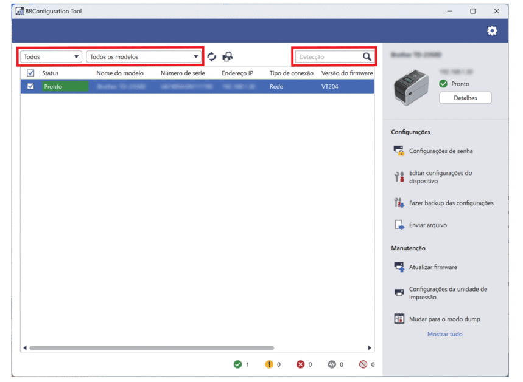Click the yellow warning count status icon
Screen dimensions: 523x382
pos(269,364)
